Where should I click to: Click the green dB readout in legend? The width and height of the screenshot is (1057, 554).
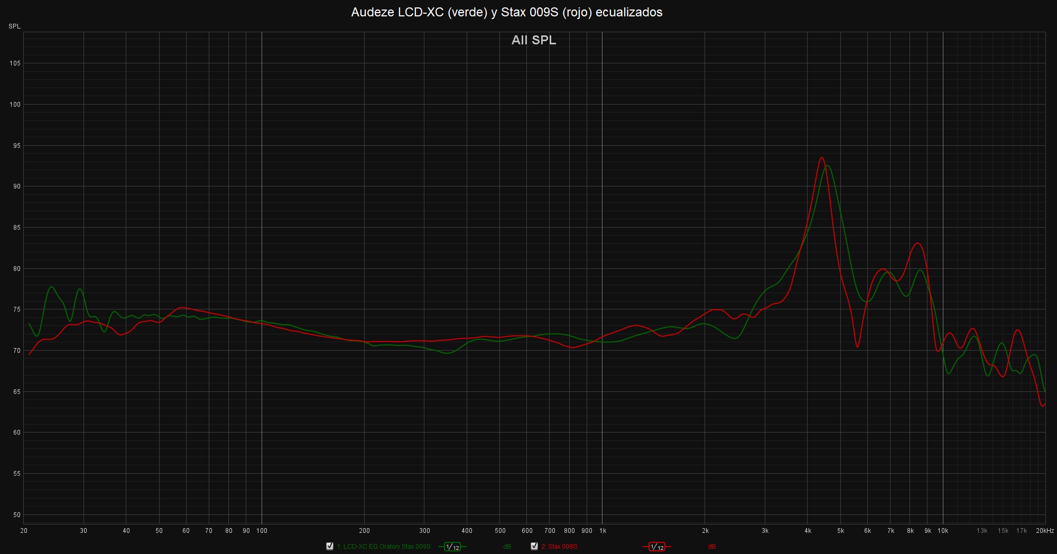click(507, 547)
